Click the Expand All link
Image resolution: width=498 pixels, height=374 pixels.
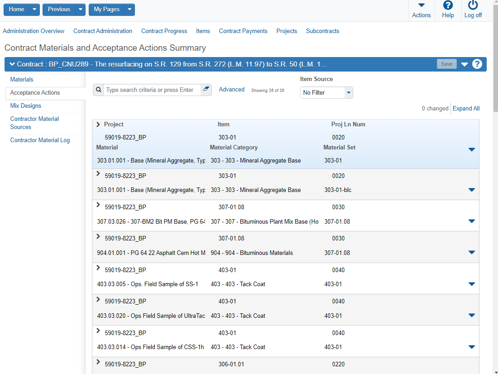point(466,108)
